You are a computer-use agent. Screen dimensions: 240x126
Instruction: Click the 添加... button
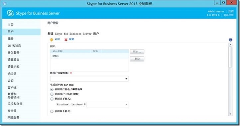(x=137, y=52)
